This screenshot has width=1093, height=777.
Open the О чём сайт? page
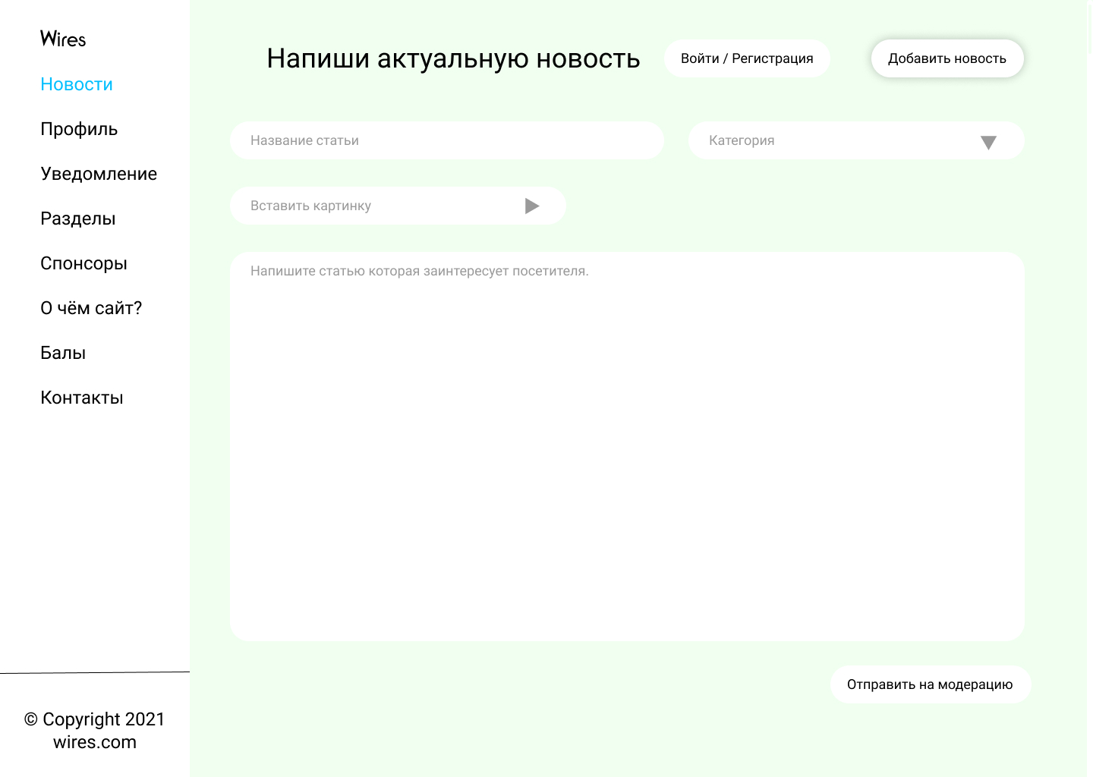[x=91, y=308]
